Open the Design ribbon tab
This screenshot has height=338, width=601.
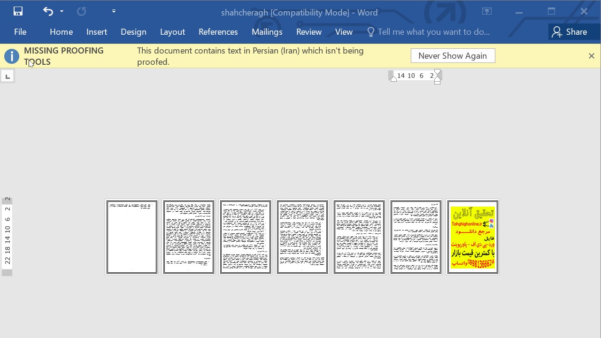pos(133,32)
